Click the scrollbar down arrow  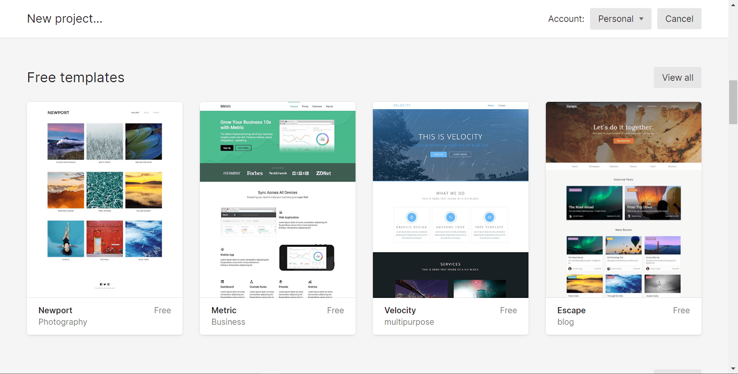[733, 369]
